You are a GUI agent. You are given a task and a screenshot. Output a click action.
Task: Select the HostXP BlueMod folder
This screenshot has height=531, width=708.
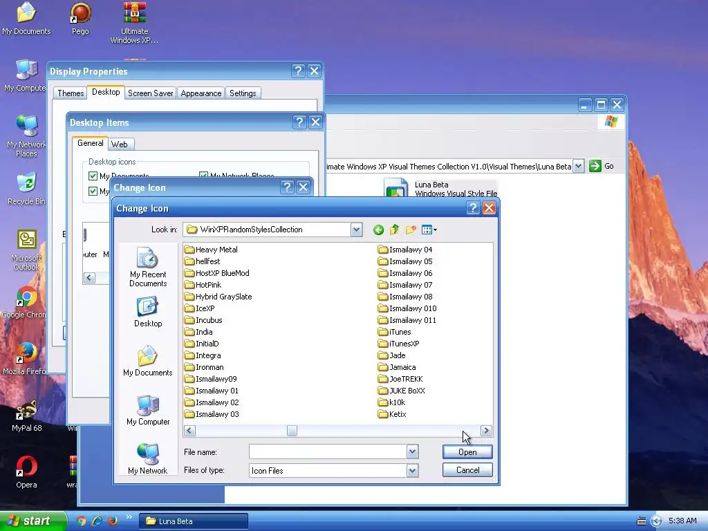click(x=217, y=273)
